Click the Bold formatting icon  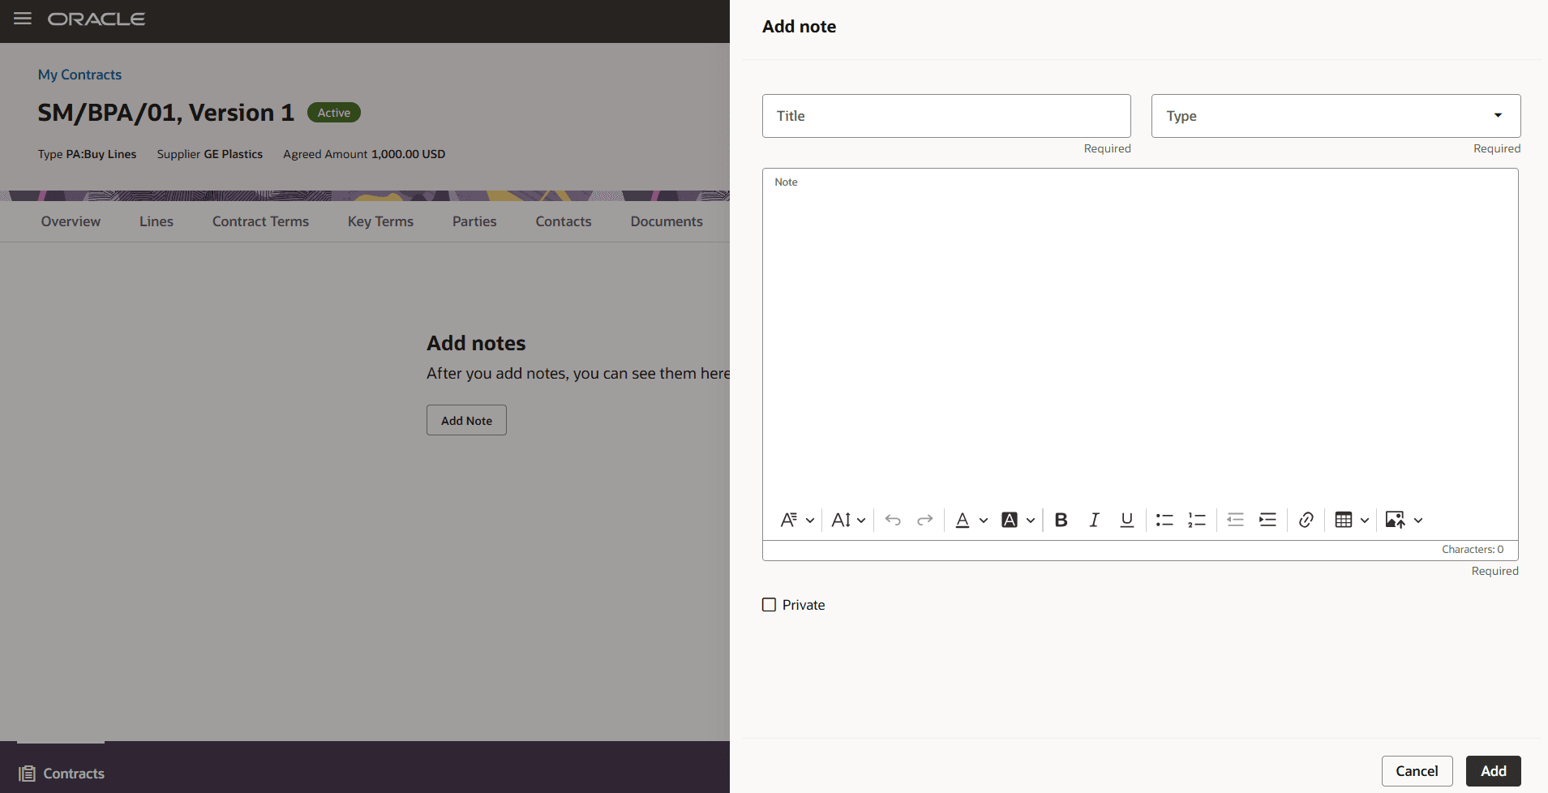(x=1061, y=520)
